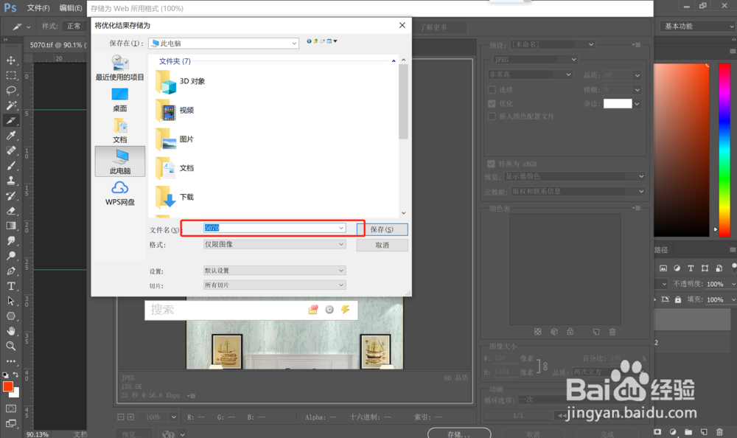737x438 pixels.
Task: Toggle the 连续 checkbox
Action: click(492, 89)
